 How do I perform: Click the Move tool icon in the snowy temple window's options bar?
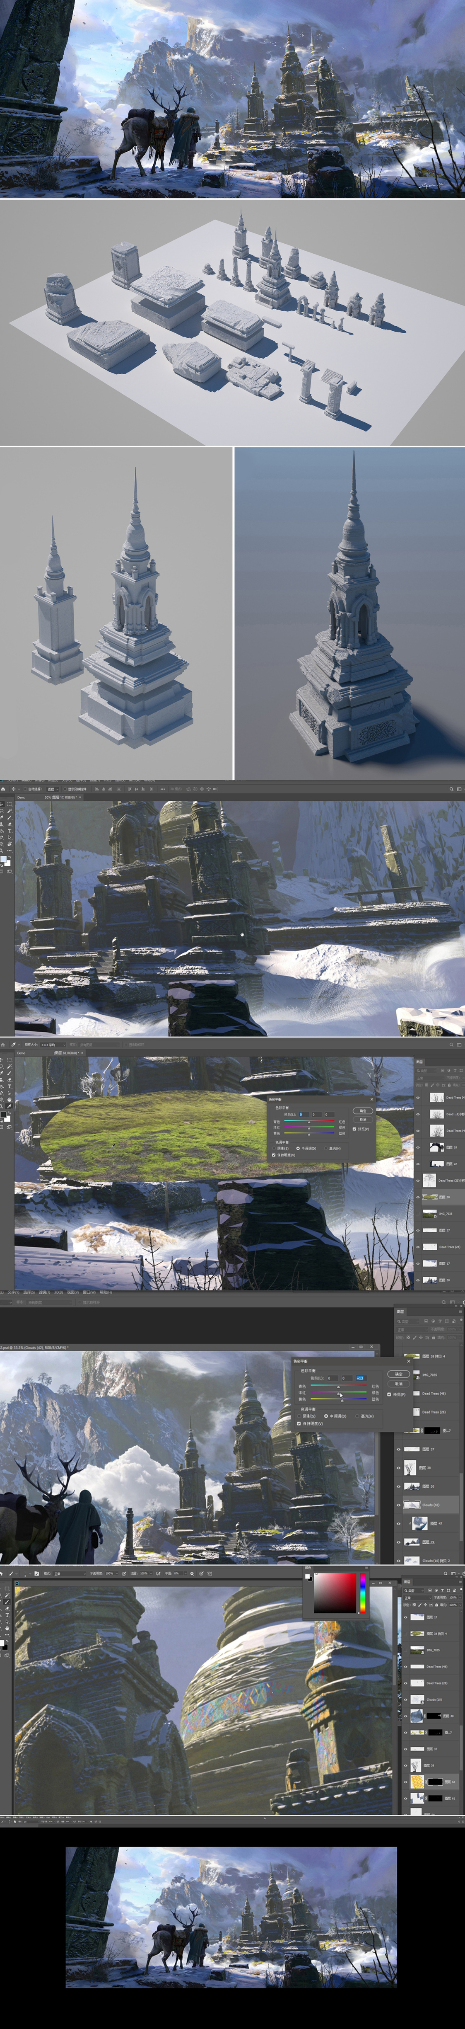[13, 788]
